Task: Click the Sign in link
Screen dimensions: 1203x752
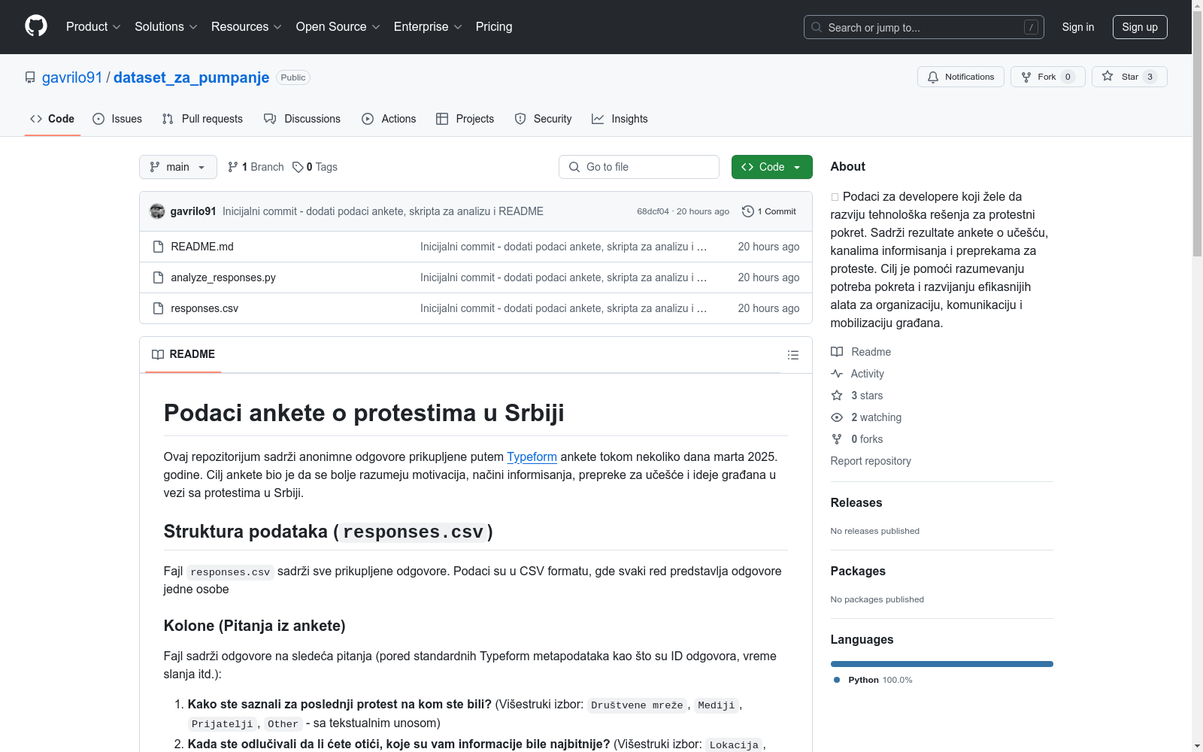Action: coord(1078,27)
